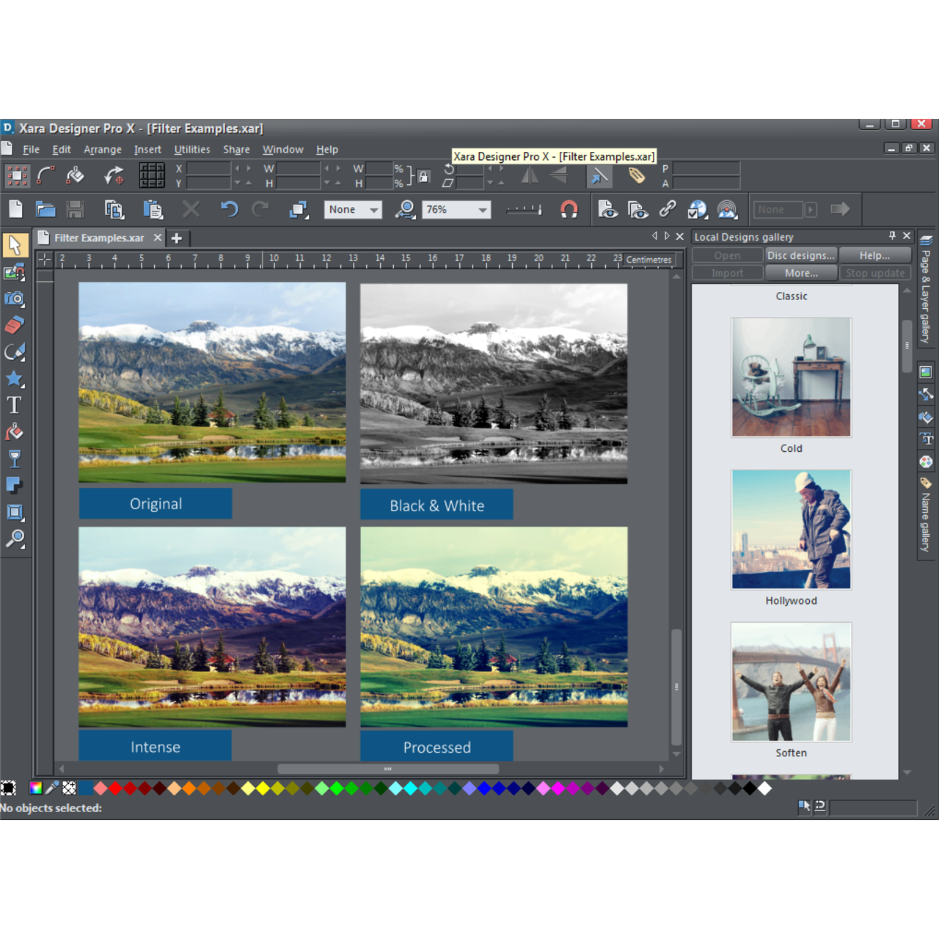Choose the Eraser tool
Viewport: 939px width, 939px height.
(15, 325)
